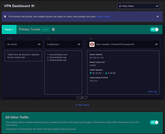The height and width of the screenshot is (134, 165).
Task: Click the icon beside VPN Dashboard title
Action: pos(33,6)
